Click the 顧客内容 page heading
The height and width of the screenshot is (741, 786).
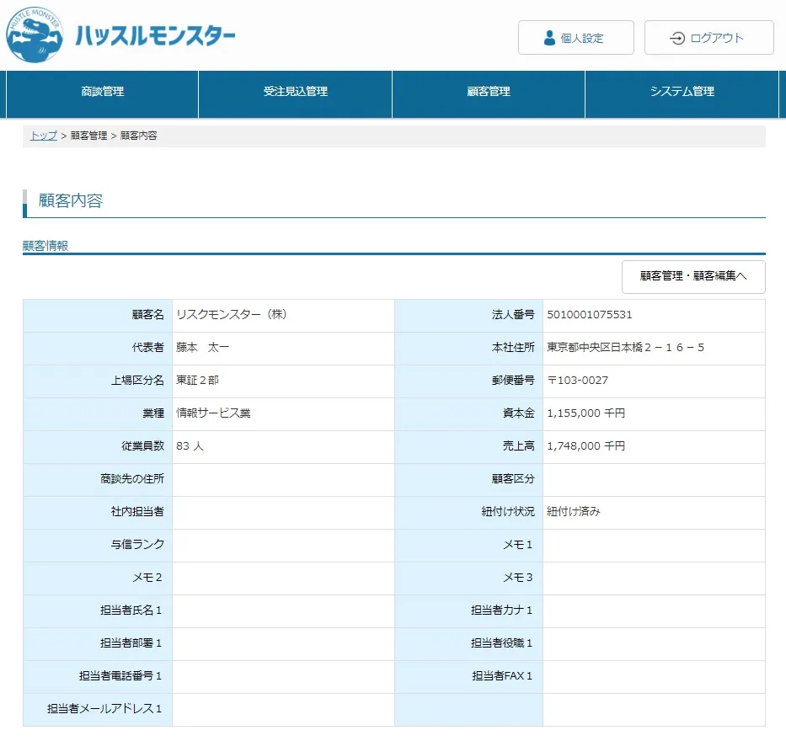click(71, 200)
